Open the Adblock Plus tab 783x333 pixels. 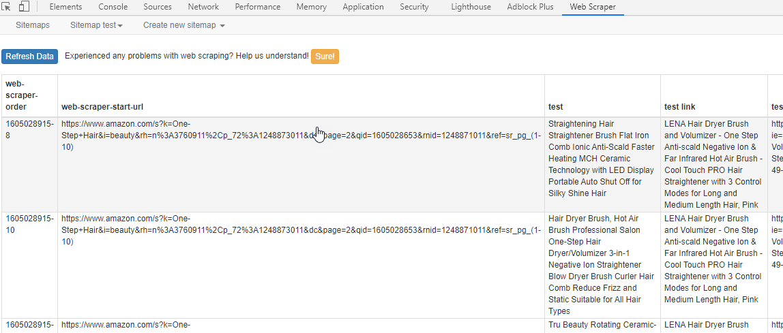tap(530, 7)
